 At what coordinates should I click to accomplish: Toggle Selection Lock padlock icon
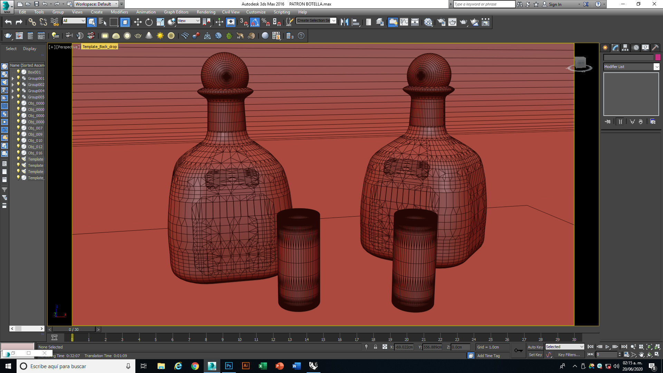click(x=375, y=347)
